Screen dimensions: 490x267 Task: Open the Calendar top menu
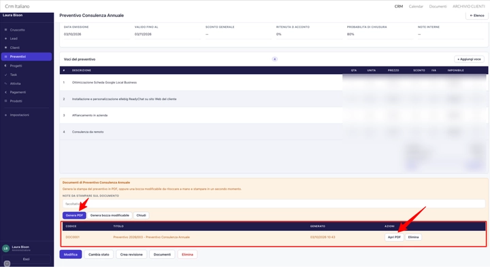click(x=416, y=6)
